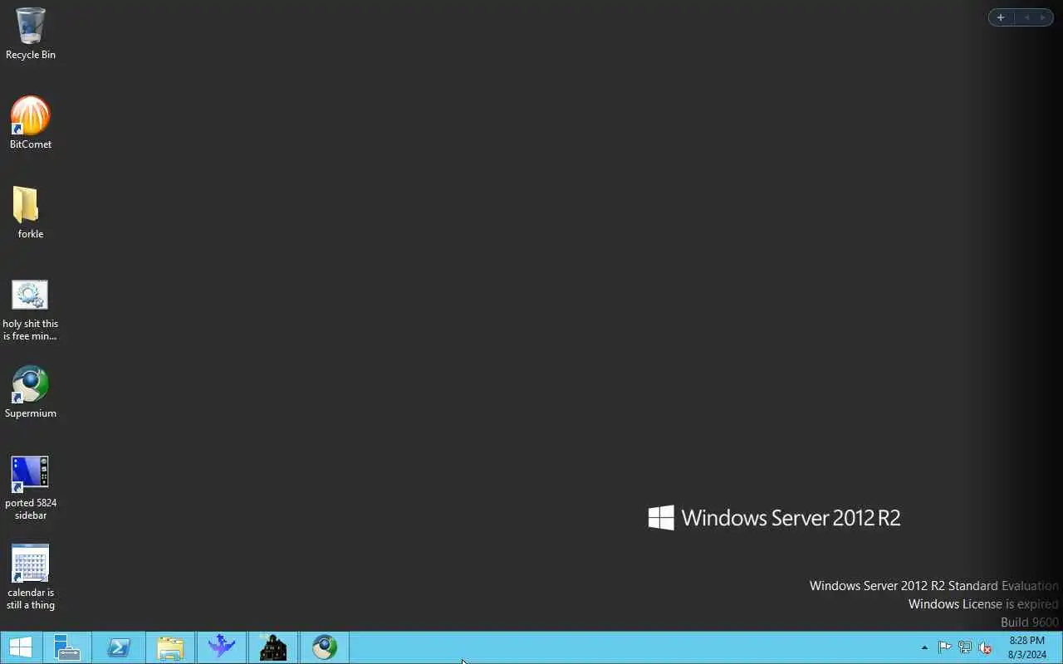
Task: Click the sidebar add gadget plus button
Action: coord(1001,17)
